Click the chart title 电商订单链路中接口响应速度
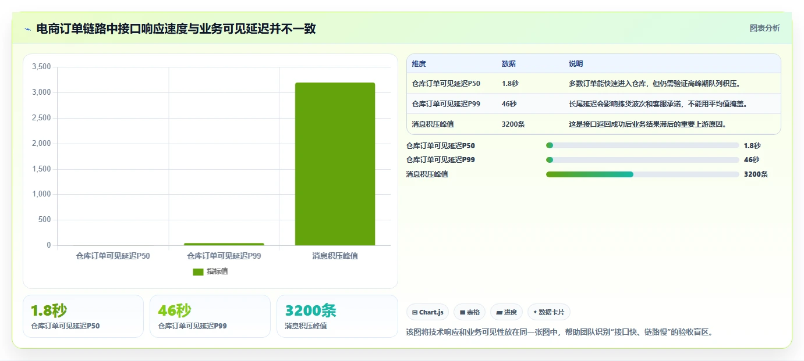This screenshot has width=804, height=361. pos(176,28)
